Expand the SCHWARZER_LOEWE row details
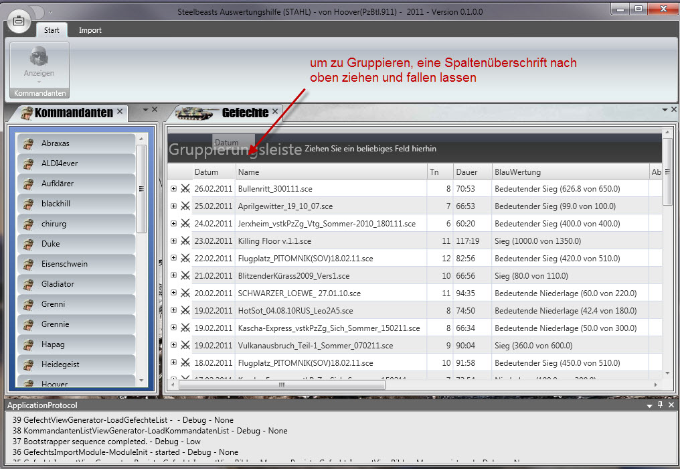The height and width of the screenshot is (469, 680). 174,293
